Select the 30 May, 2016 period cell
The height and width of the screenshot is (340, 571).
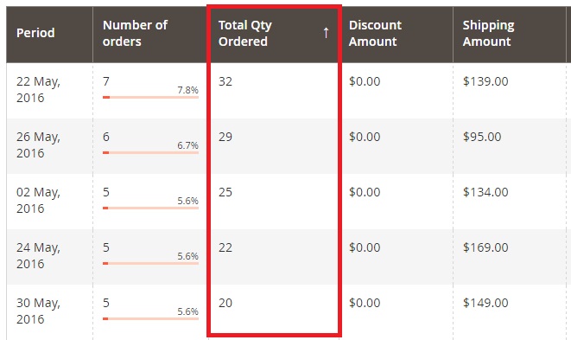coord(38,311)
